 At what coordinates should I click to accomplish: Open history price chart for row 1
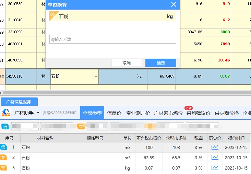pyautogui.click(x=215, y=147)
